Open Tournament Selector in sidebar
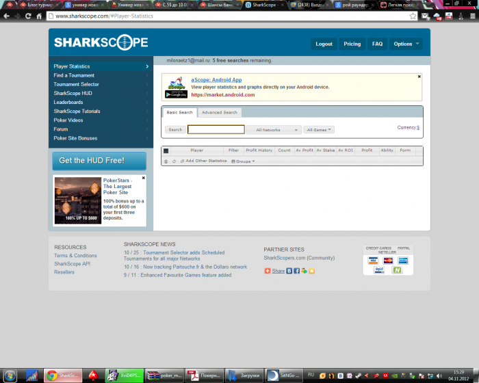This screenshot has height=383, width=479. (101, 84)
